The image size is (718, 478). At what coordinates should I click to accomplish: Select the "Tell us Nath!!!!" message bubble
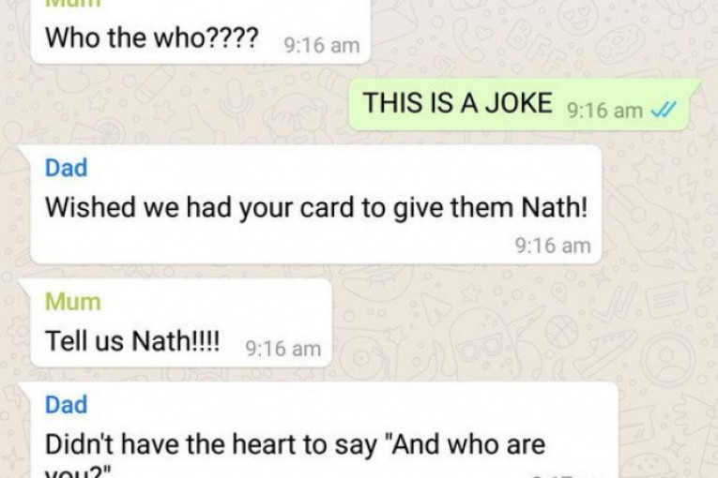click(181, 323)
